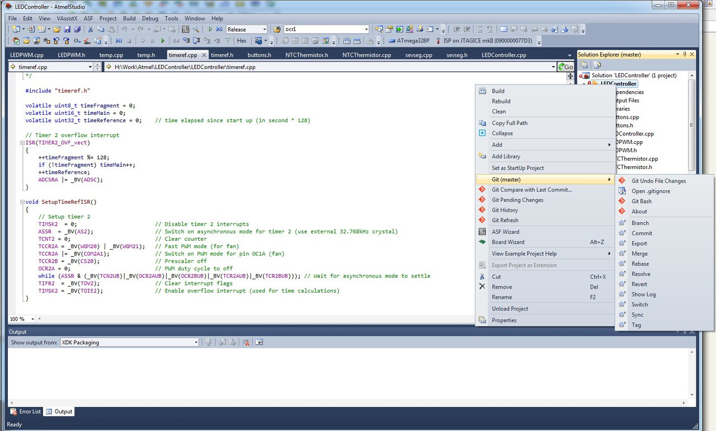Collapse the SetupTimeRefISR function block
The width and height of the screenshot is (716, 431).
[x=21, y=202]
